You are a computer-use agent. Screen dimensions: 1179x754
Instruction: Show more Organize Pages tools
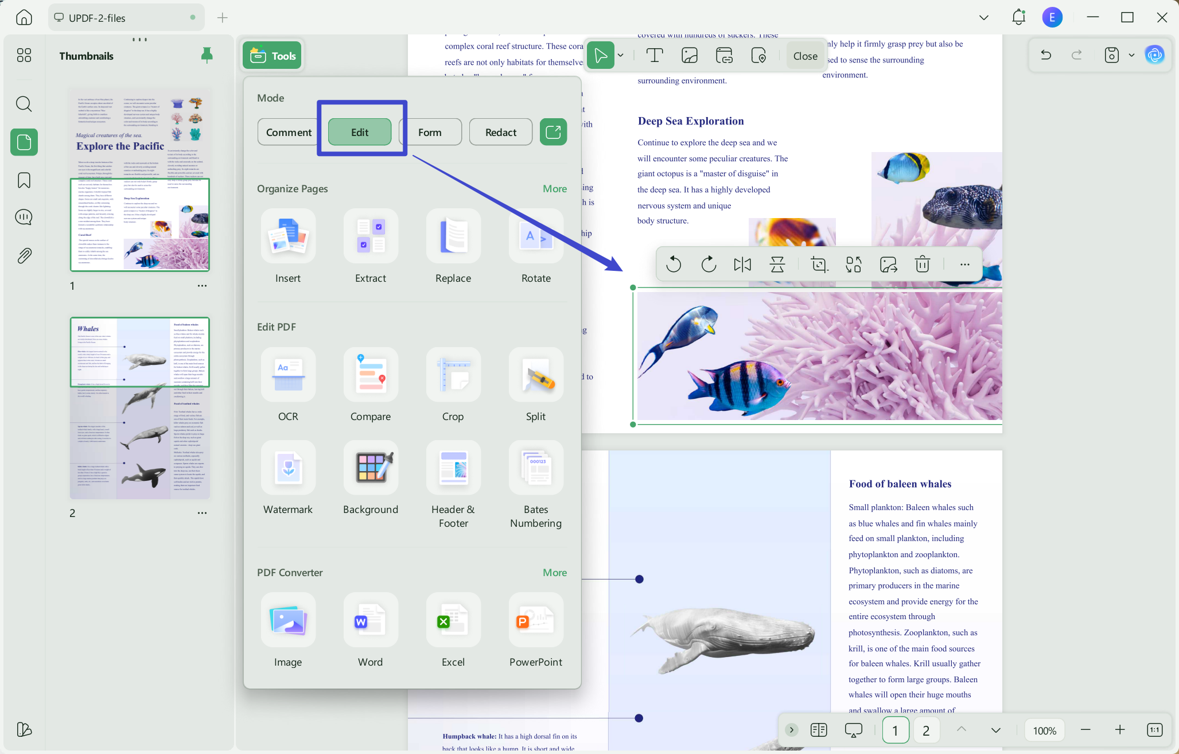[x=555, y=189]
